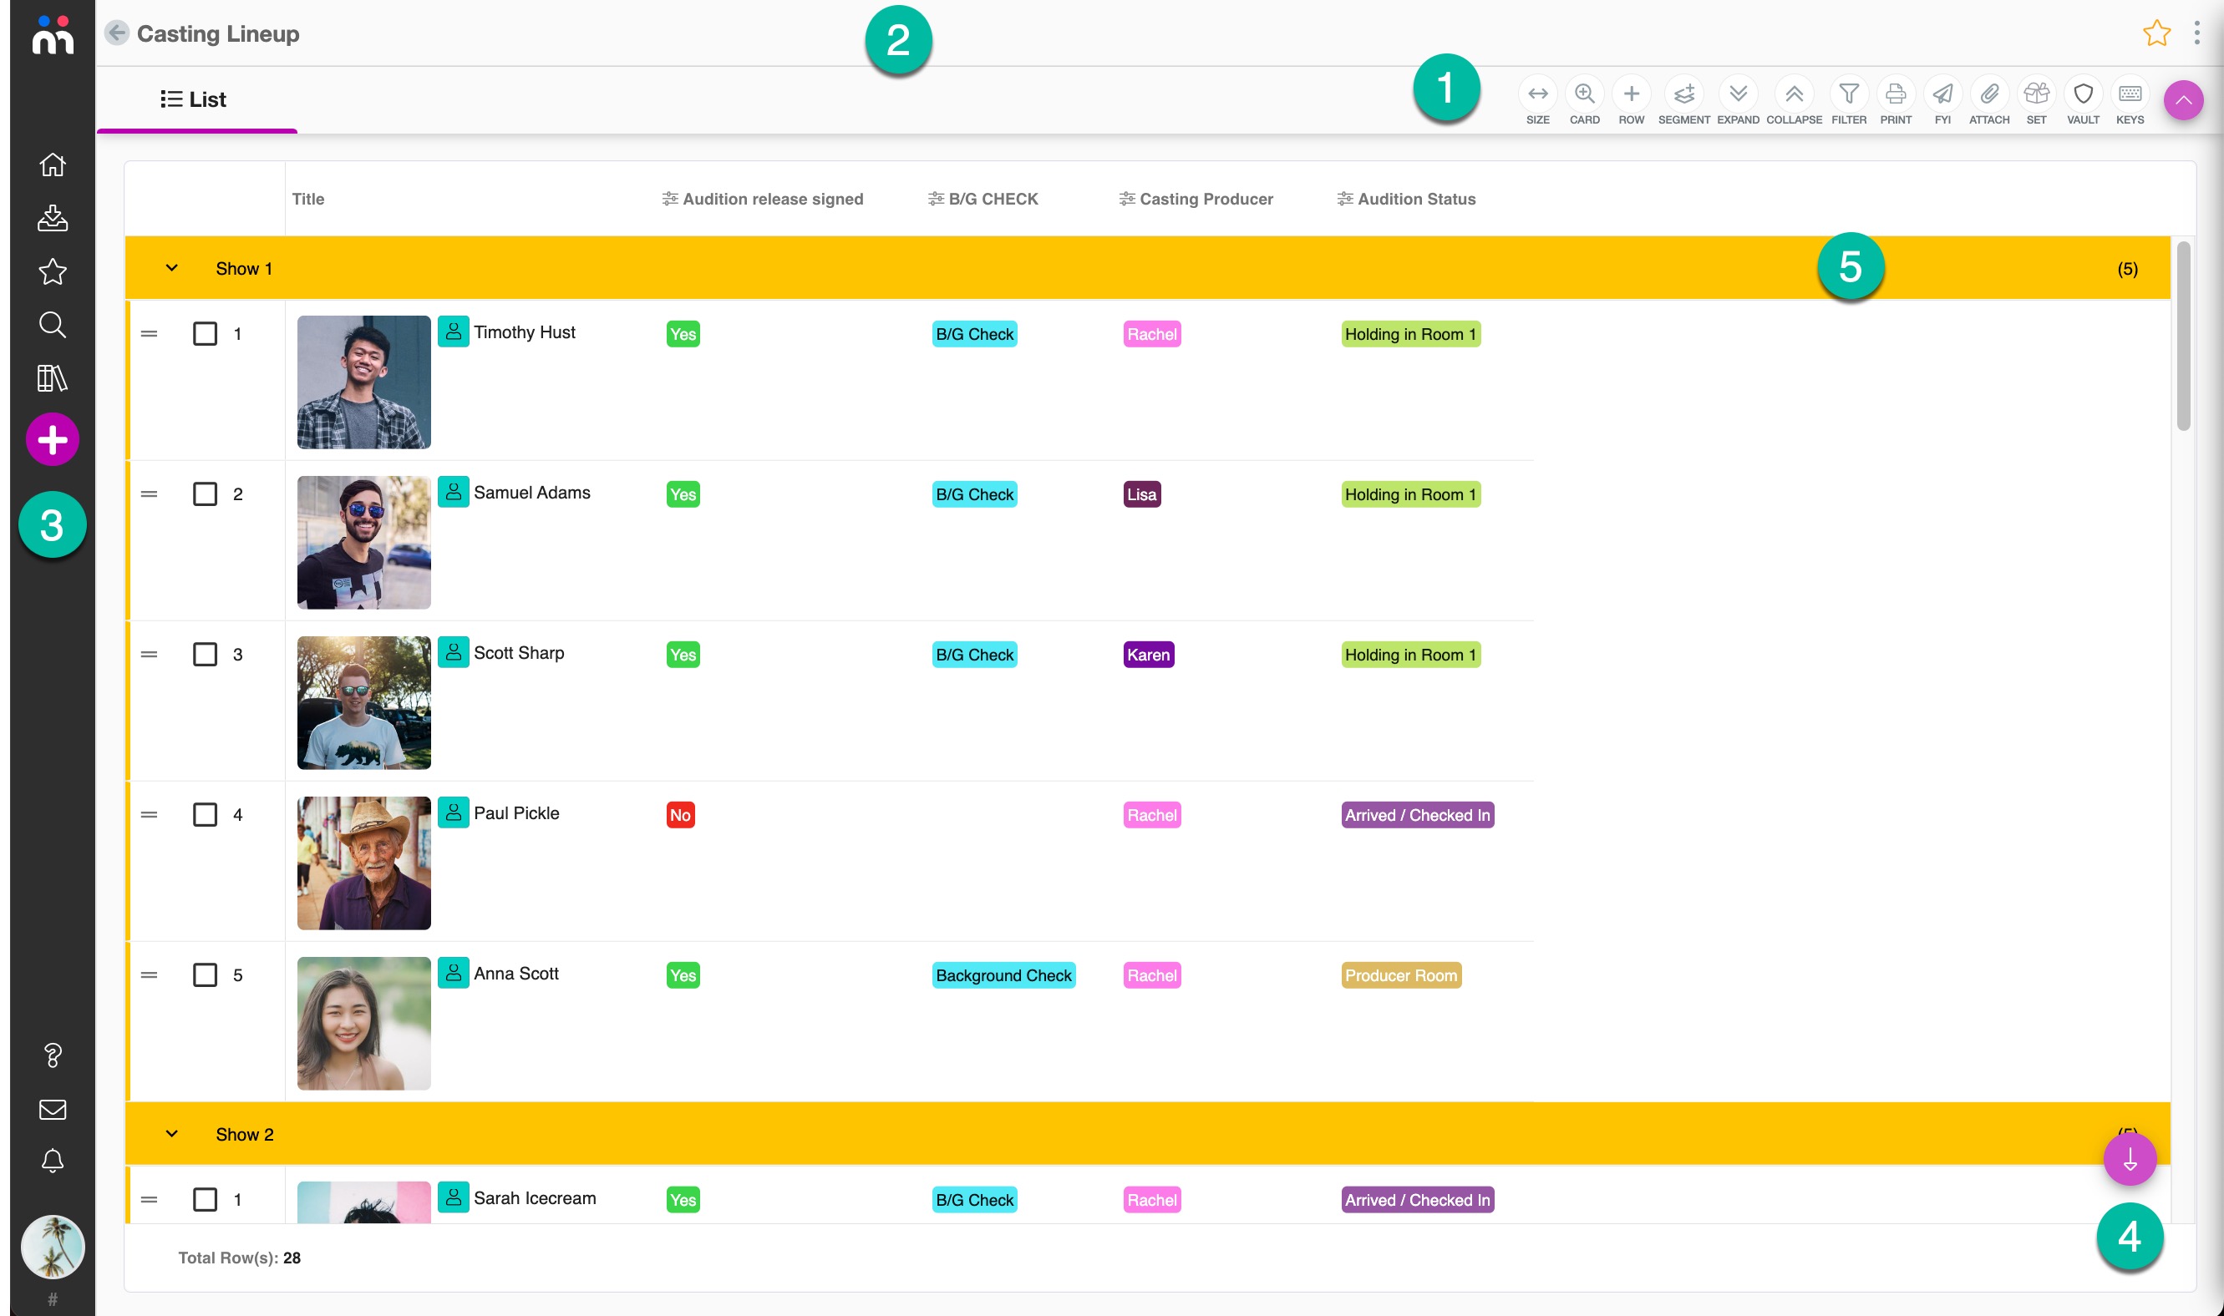
Task: Click the Filter funnel icon
Action: pyautogui.click(x=1849, y=94)
